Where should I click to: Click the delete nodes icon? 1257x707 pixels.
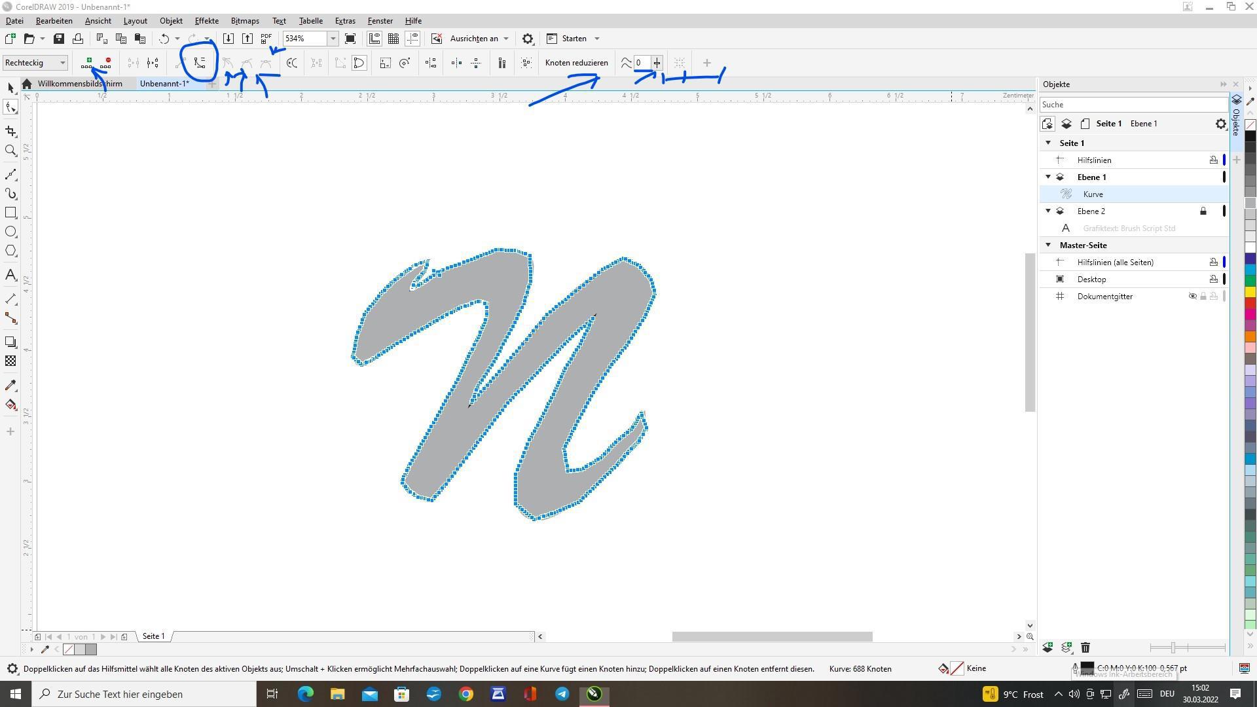(106, 63)
